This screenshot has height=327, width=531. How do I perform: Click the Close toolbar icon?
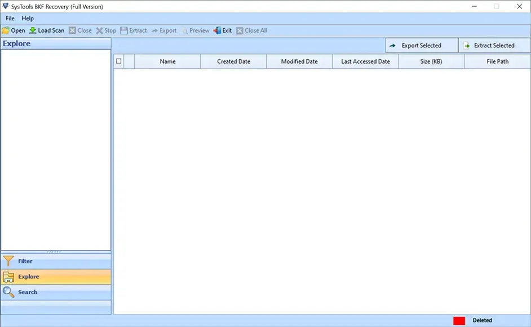point(72,30)
